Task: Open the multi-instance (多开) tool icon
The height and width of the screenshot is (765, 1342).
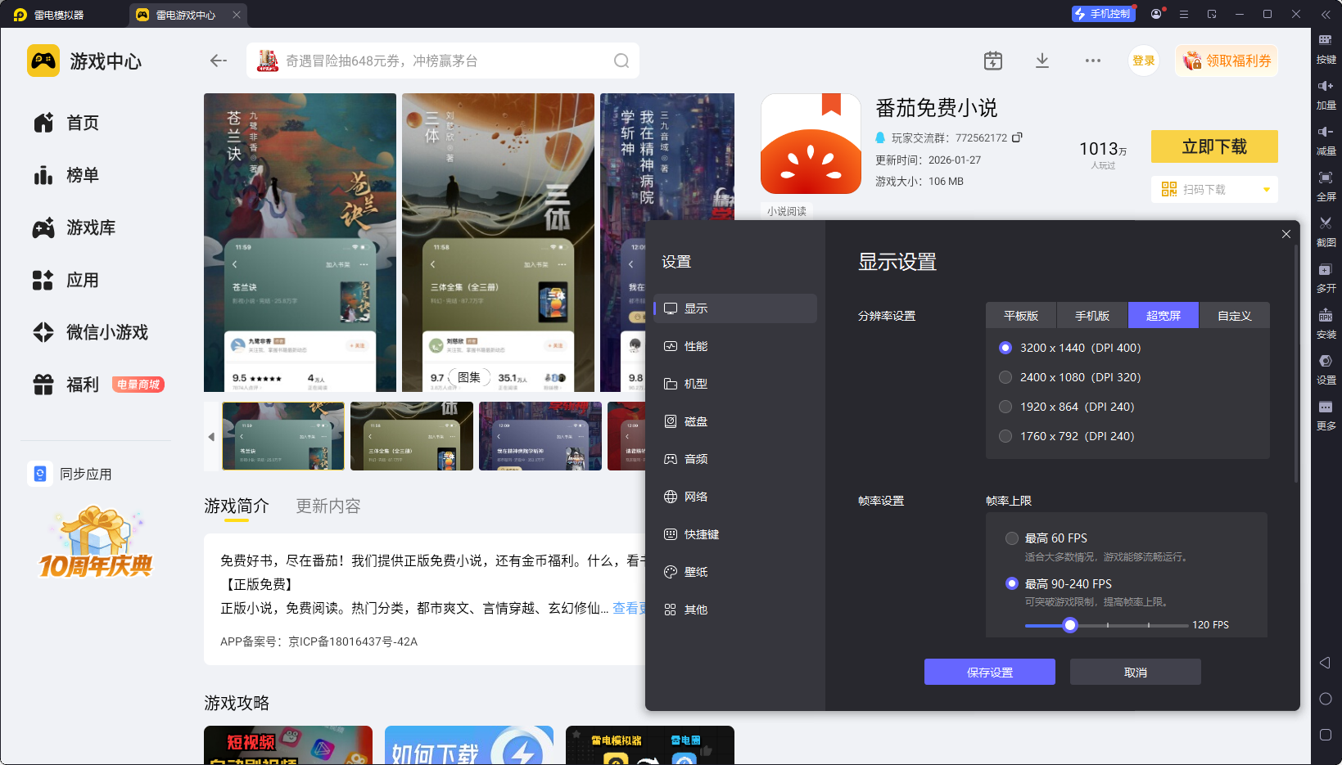Action: click(x=1325, y=270)
